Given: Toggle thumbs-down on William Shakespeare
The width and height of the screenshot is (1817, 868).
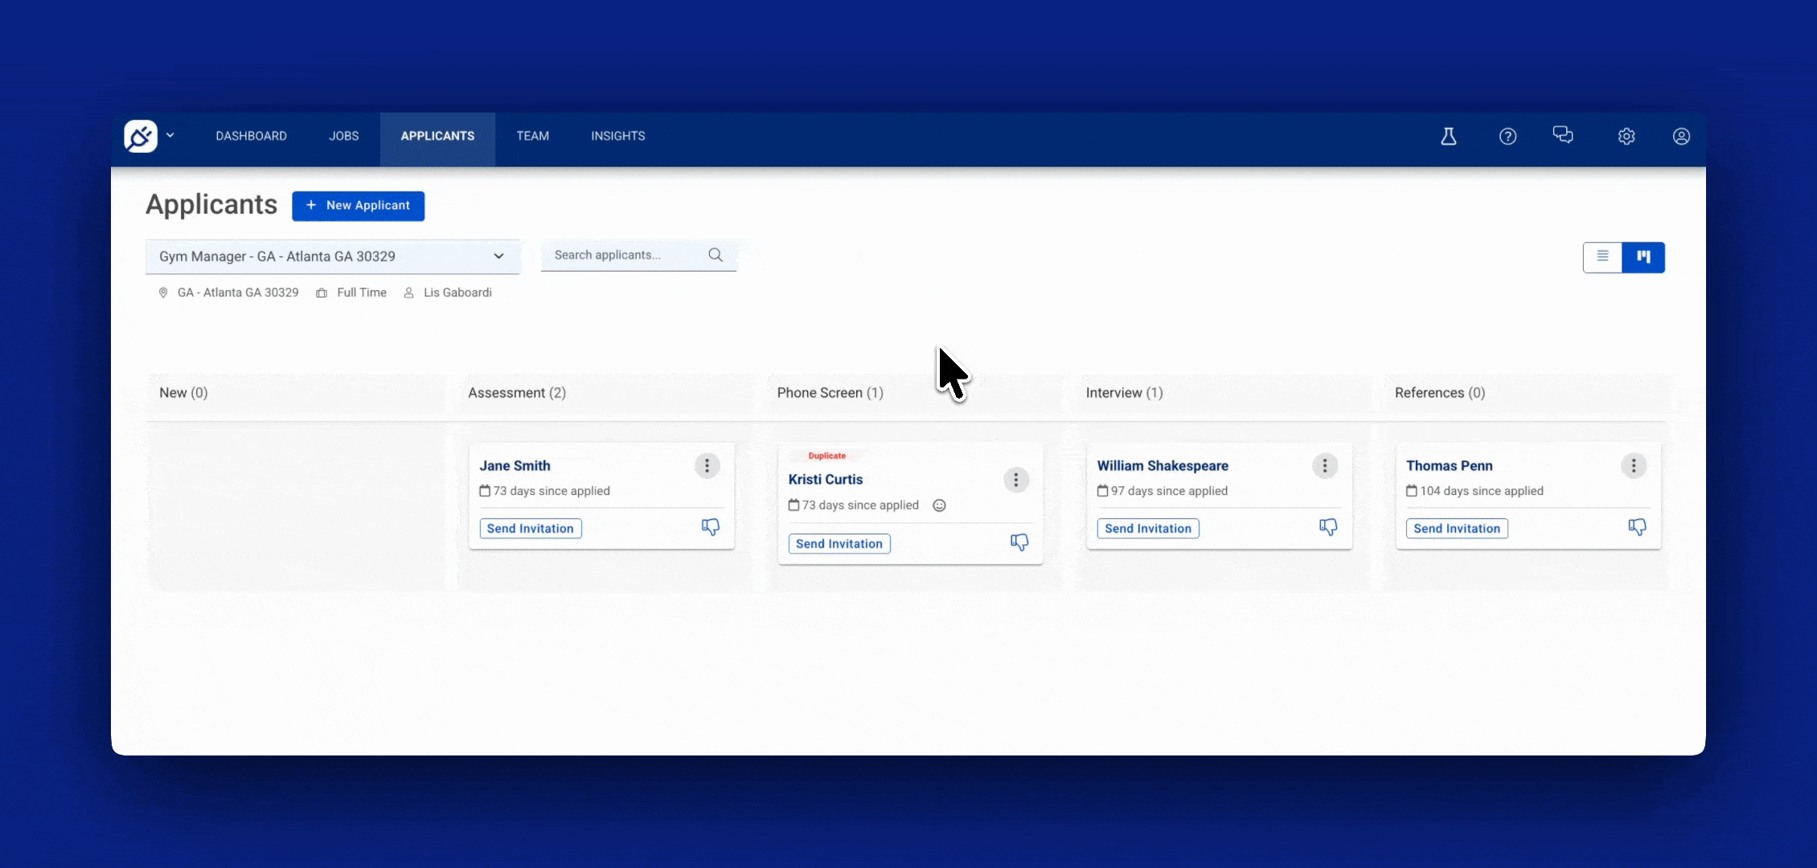Looking at the screenshot, I should click(1327, 526).
